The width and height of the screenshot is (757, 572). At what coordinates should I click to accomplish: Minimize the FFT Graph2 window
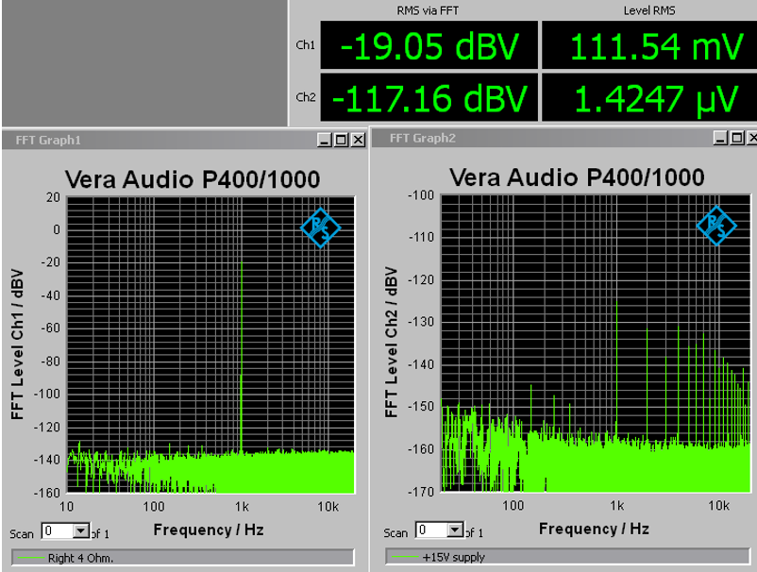[720, 138]
